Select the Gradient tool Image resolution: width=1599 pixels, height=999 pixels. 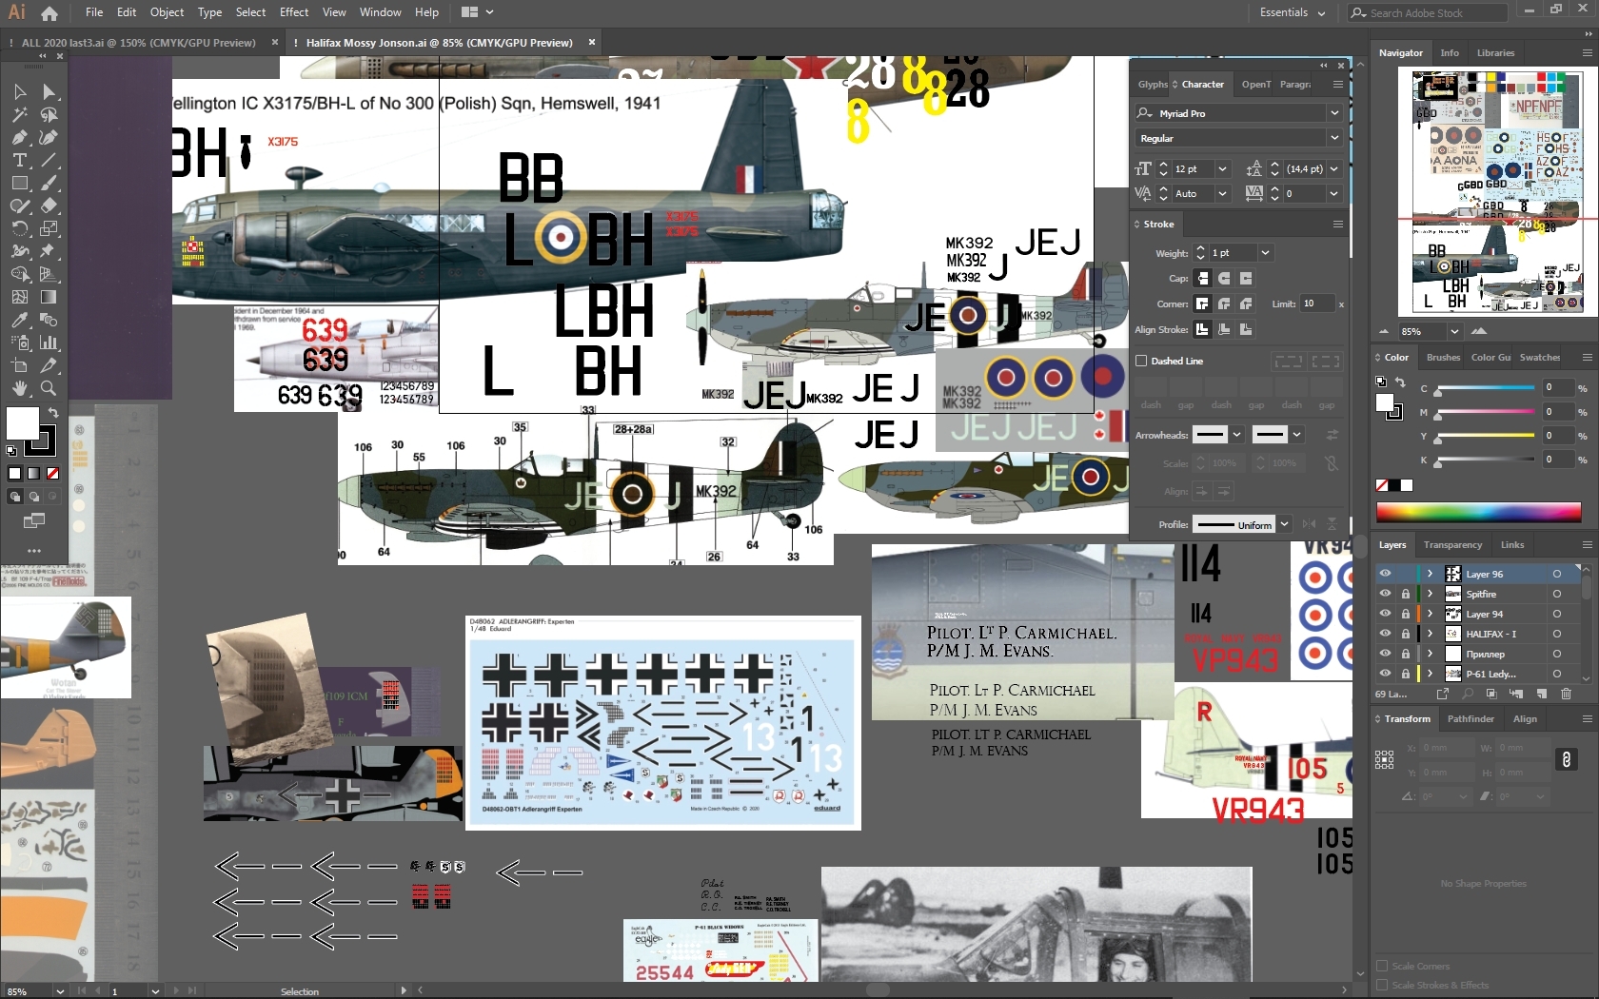tap(49, 297)
